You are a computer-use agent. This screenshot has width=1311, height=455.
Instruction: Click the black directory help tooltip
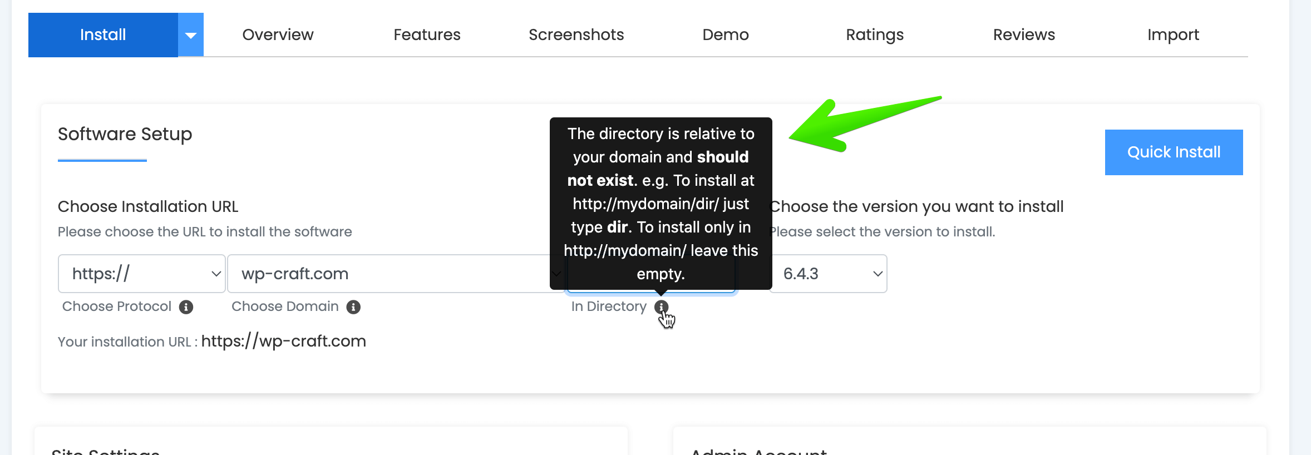[x=661, y=203]
